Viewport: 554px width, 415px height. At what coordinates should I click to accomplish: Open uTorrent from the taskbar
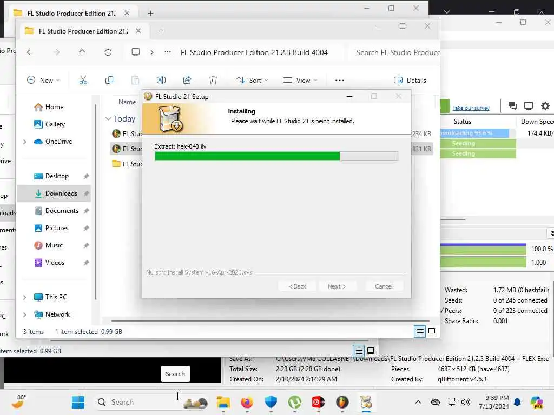coord(295,402)
